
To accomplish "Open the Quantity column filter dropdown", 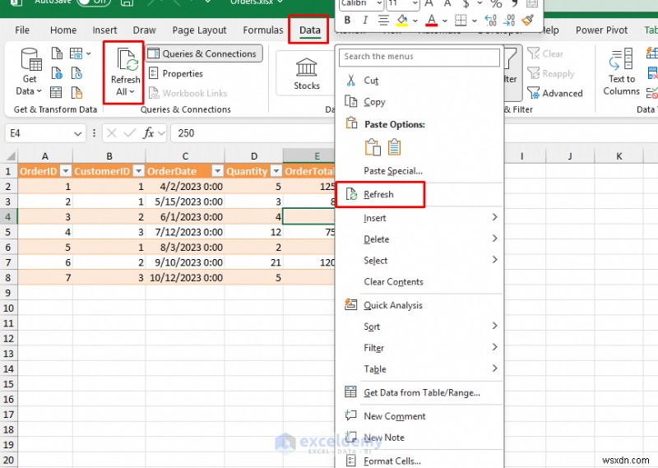I will [x=276, y=171].
